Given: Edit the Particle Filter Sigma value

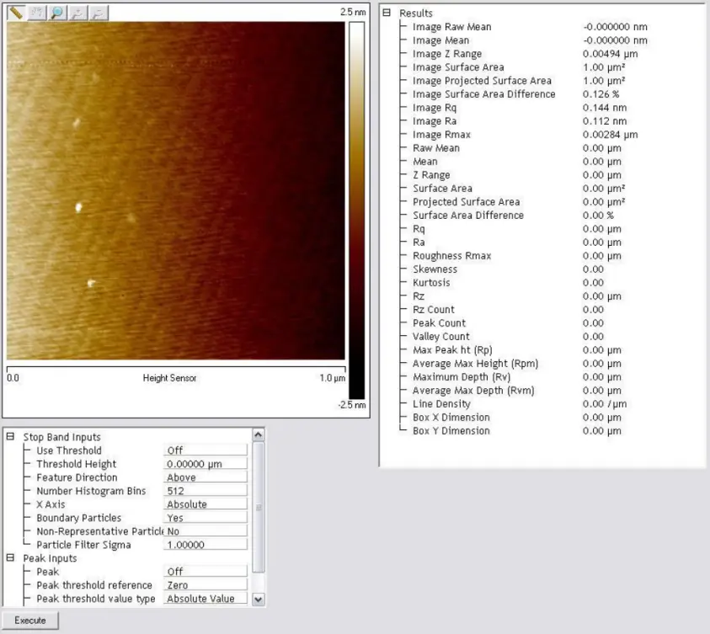Looking at the screenshot, I should pos(206,545).
